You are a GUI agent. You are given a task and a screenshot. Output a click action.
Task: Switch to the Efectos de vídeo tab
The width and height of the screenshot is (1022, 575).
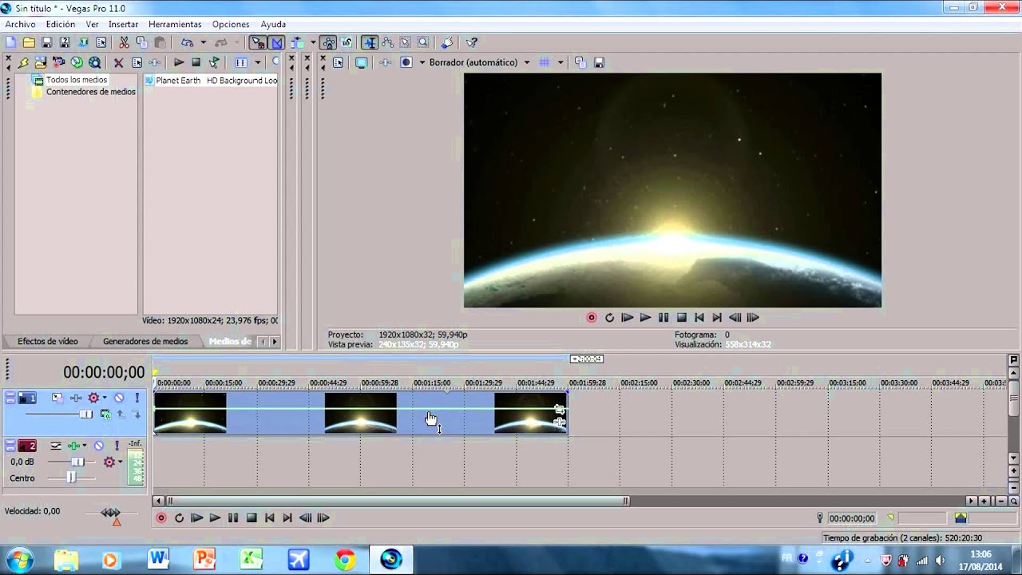coord(48,341)
